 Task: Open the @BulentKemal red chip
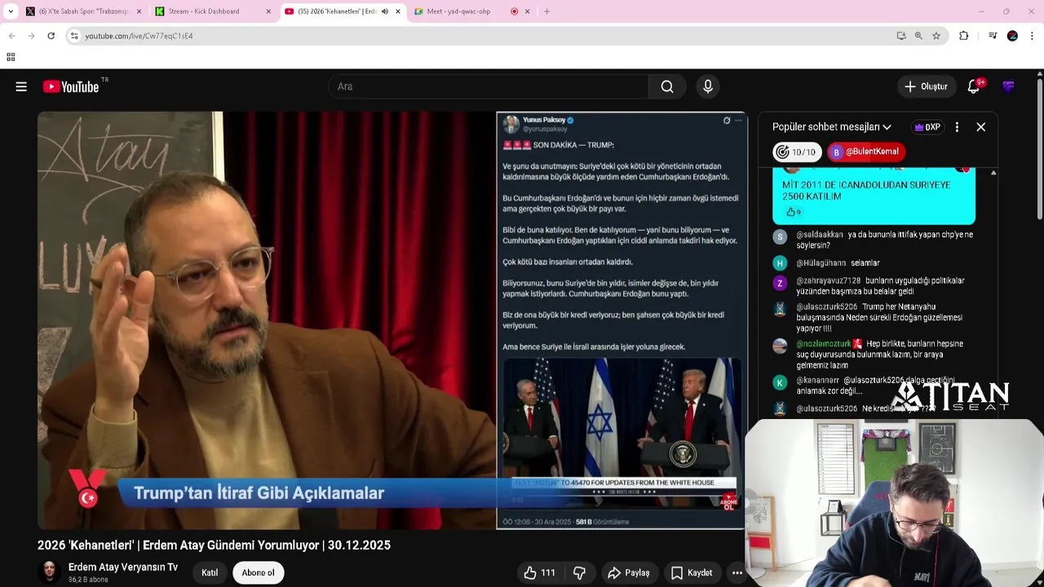pyautogui.click(x=865, y=152)
